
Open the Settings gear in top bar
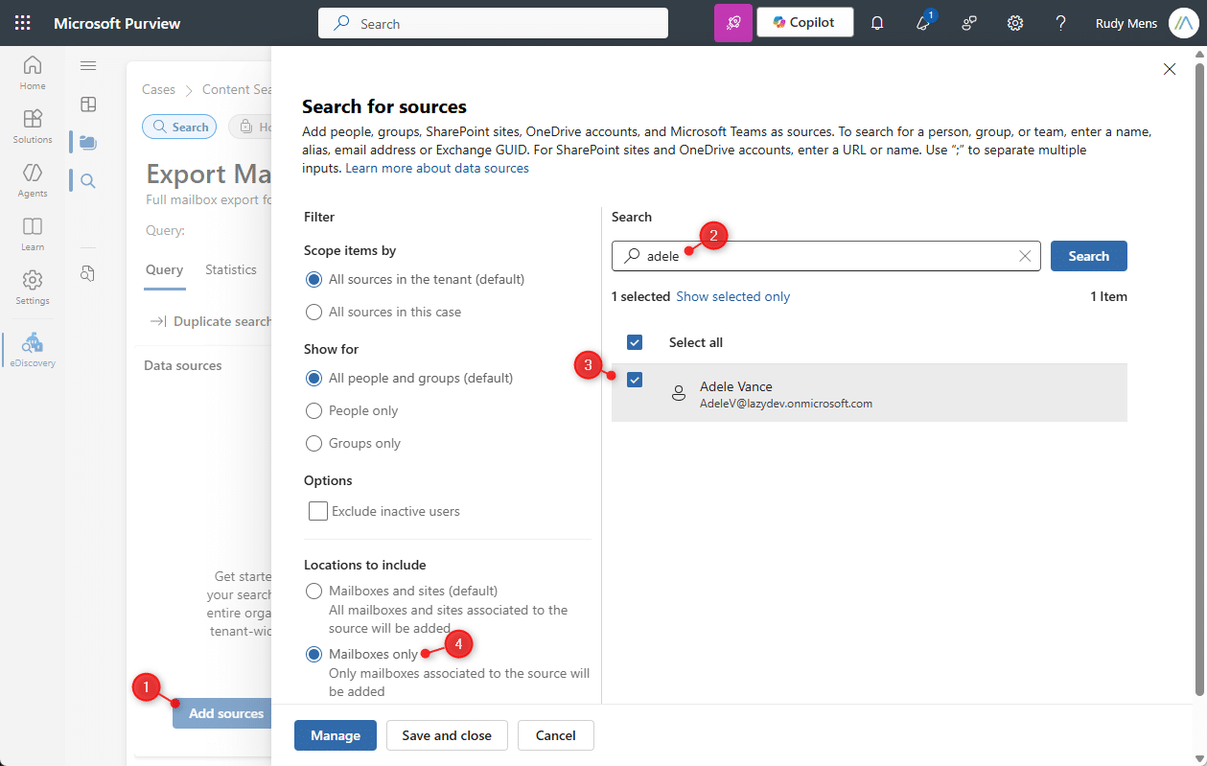(1015, 23)
